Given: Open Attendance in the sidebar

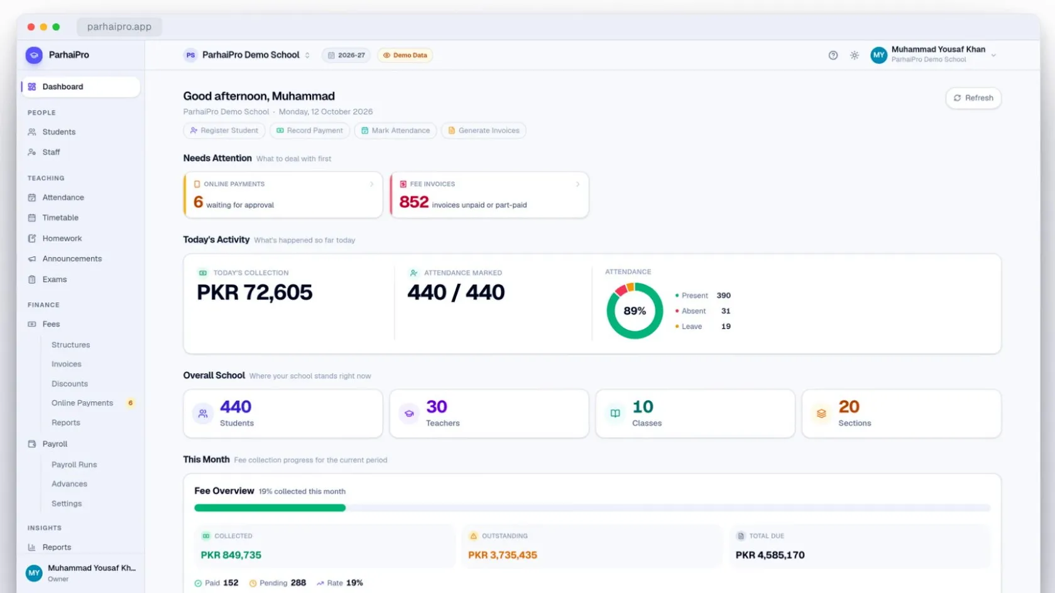Looking at the screenshot, I should (x=80, y=197).
